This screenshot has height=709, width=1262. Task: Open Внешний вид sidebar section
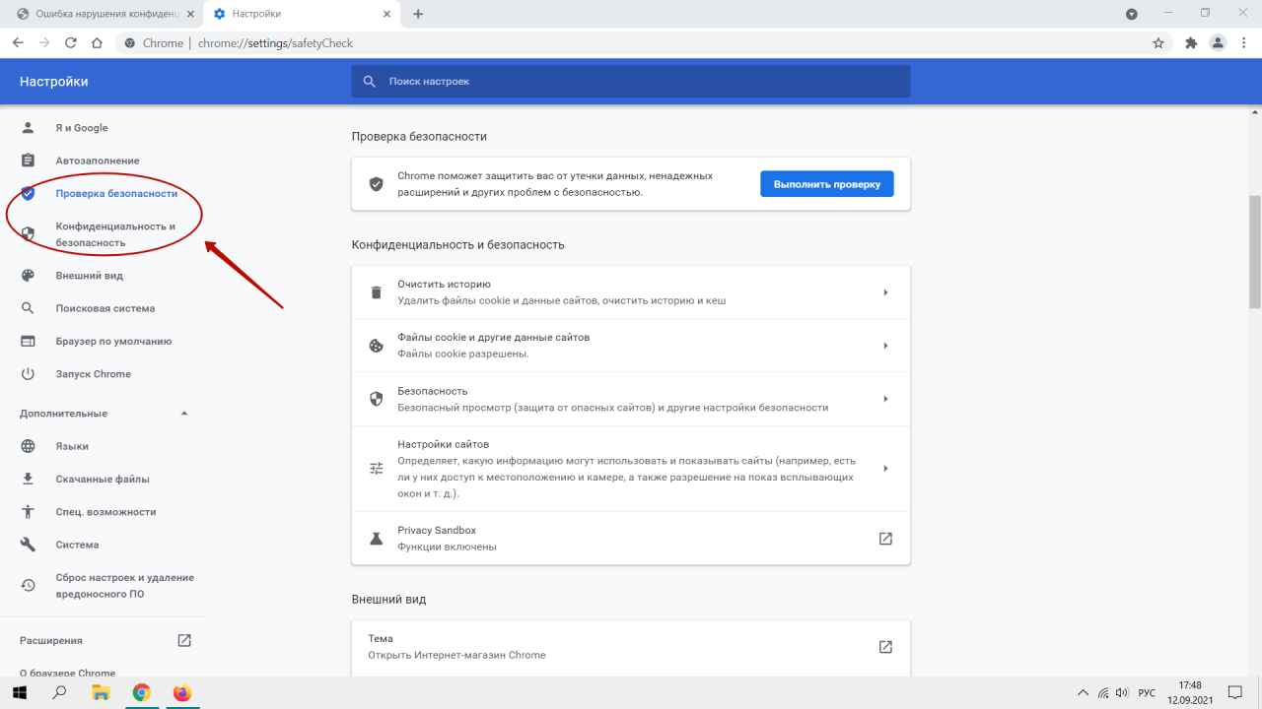(x=89, y=276)
